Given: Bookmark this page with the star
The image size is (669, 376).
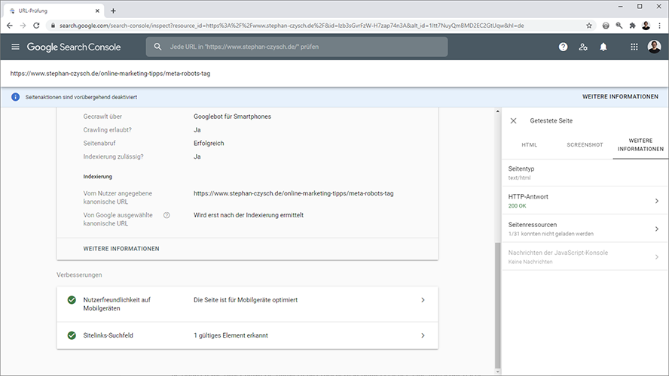Looking at the screenshot, I should 589,26.
